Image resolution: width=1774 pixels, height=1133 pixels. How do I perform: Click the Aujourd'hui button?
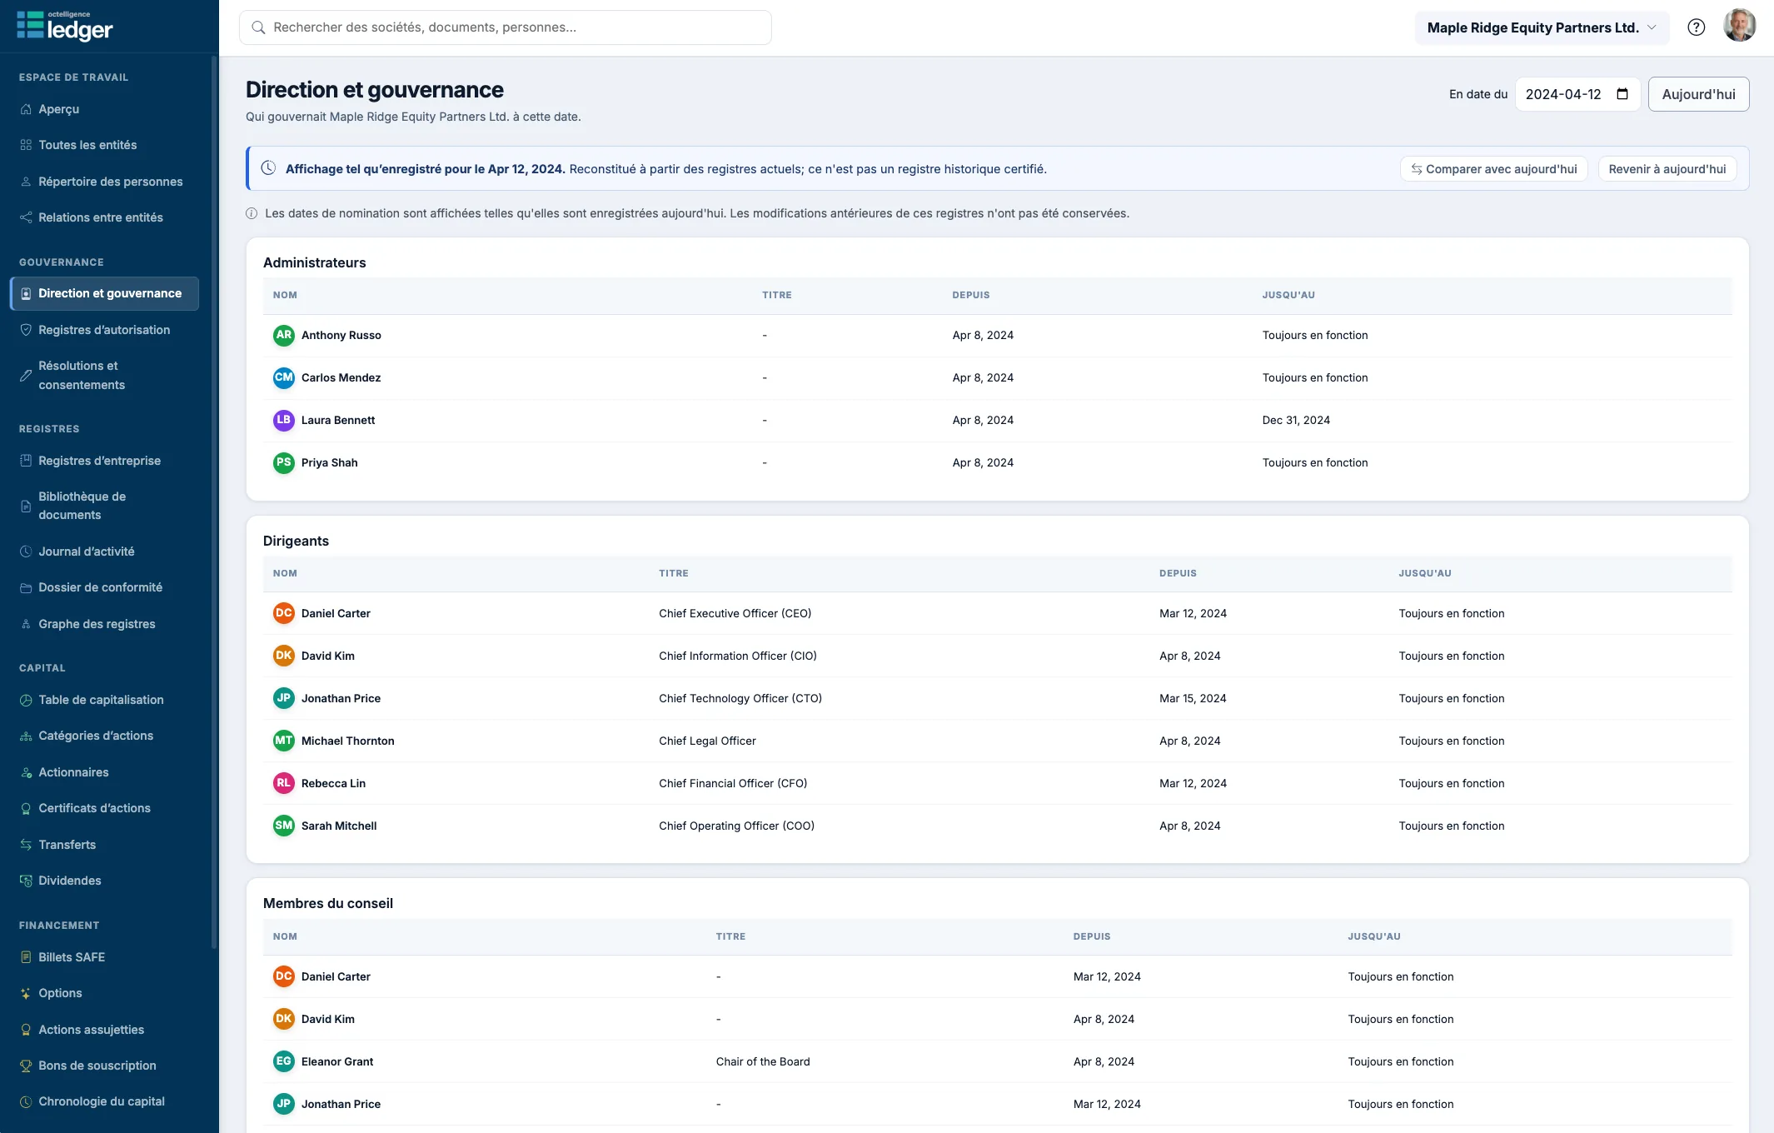(1698, 94)
